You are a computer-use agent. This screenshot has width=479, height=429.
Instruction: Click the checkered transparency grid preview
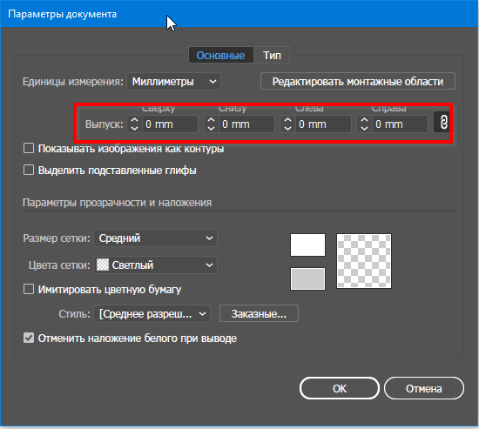coord(364,261)
